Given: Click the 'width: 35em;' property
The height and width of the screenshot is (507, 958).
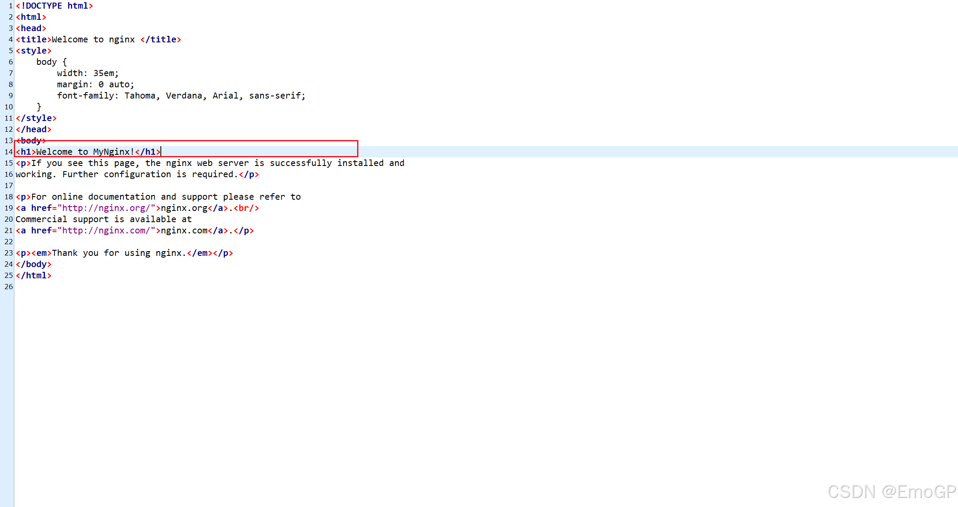Looking at the screenshot, I should 88,73.
